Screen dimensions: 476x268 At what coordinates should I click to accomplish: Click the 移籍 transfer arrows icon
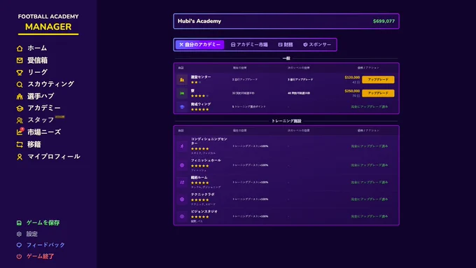click(20, 144)
